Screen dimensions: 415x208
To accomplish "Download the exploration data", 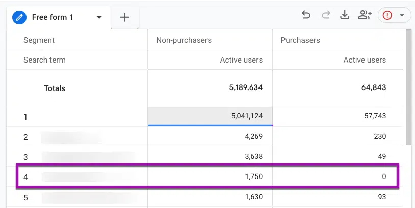I will 344,15.
